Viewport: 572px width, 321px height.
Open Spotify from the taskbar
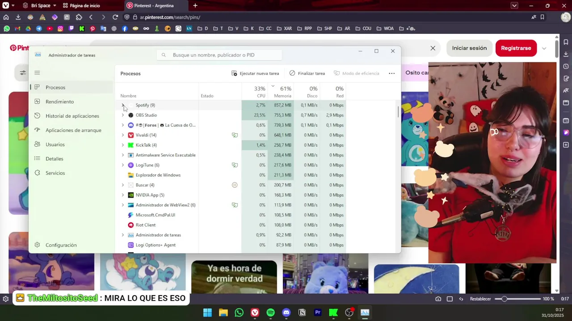point(270,313)
